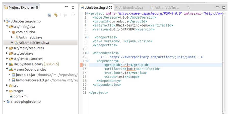Fold the properties element at line 7
Viewport: 229px width, 117px height.
(x=87, y=37)
